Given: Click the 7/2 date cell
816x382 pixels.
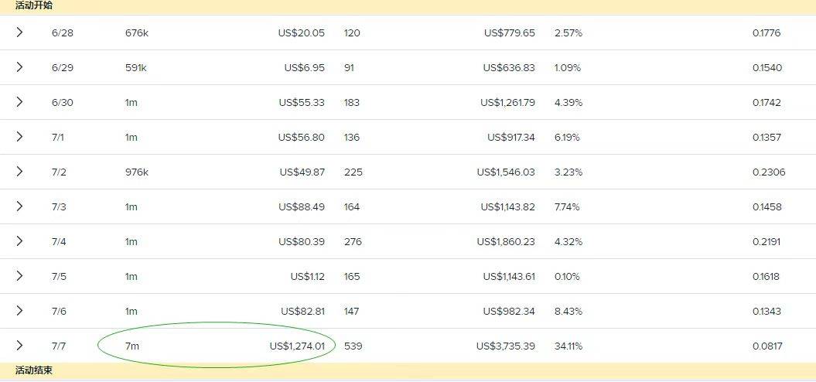Looking at the screenshot, I should (59, 172).
